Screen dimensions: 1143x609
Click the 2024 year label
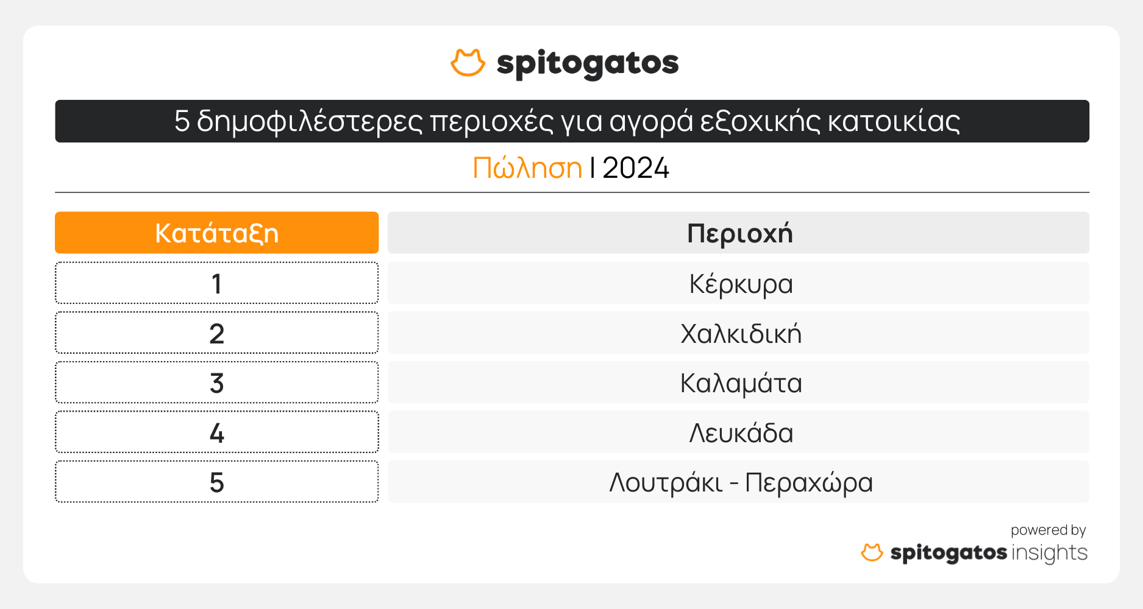635,168
